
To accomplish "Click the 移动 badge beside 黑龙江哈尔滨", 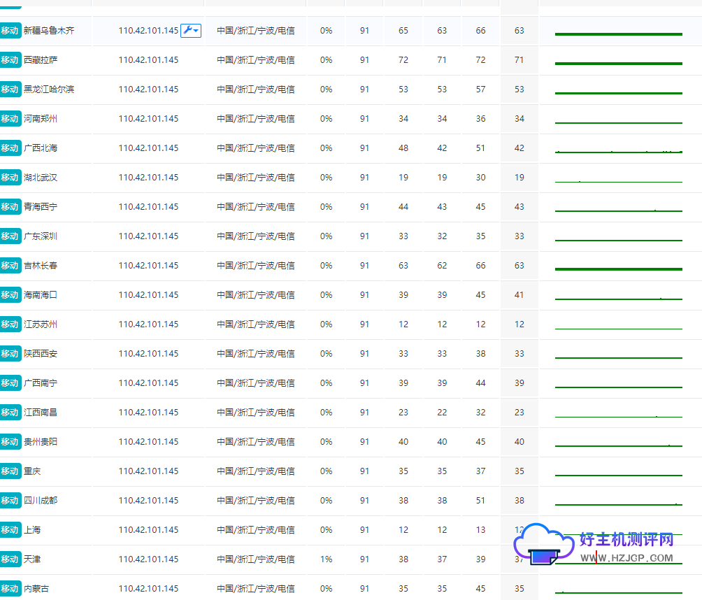I will [10, 90].
